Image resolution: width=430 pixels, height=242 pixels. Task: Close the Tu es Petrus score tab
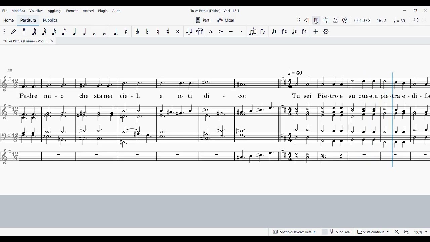pos(52,41)
